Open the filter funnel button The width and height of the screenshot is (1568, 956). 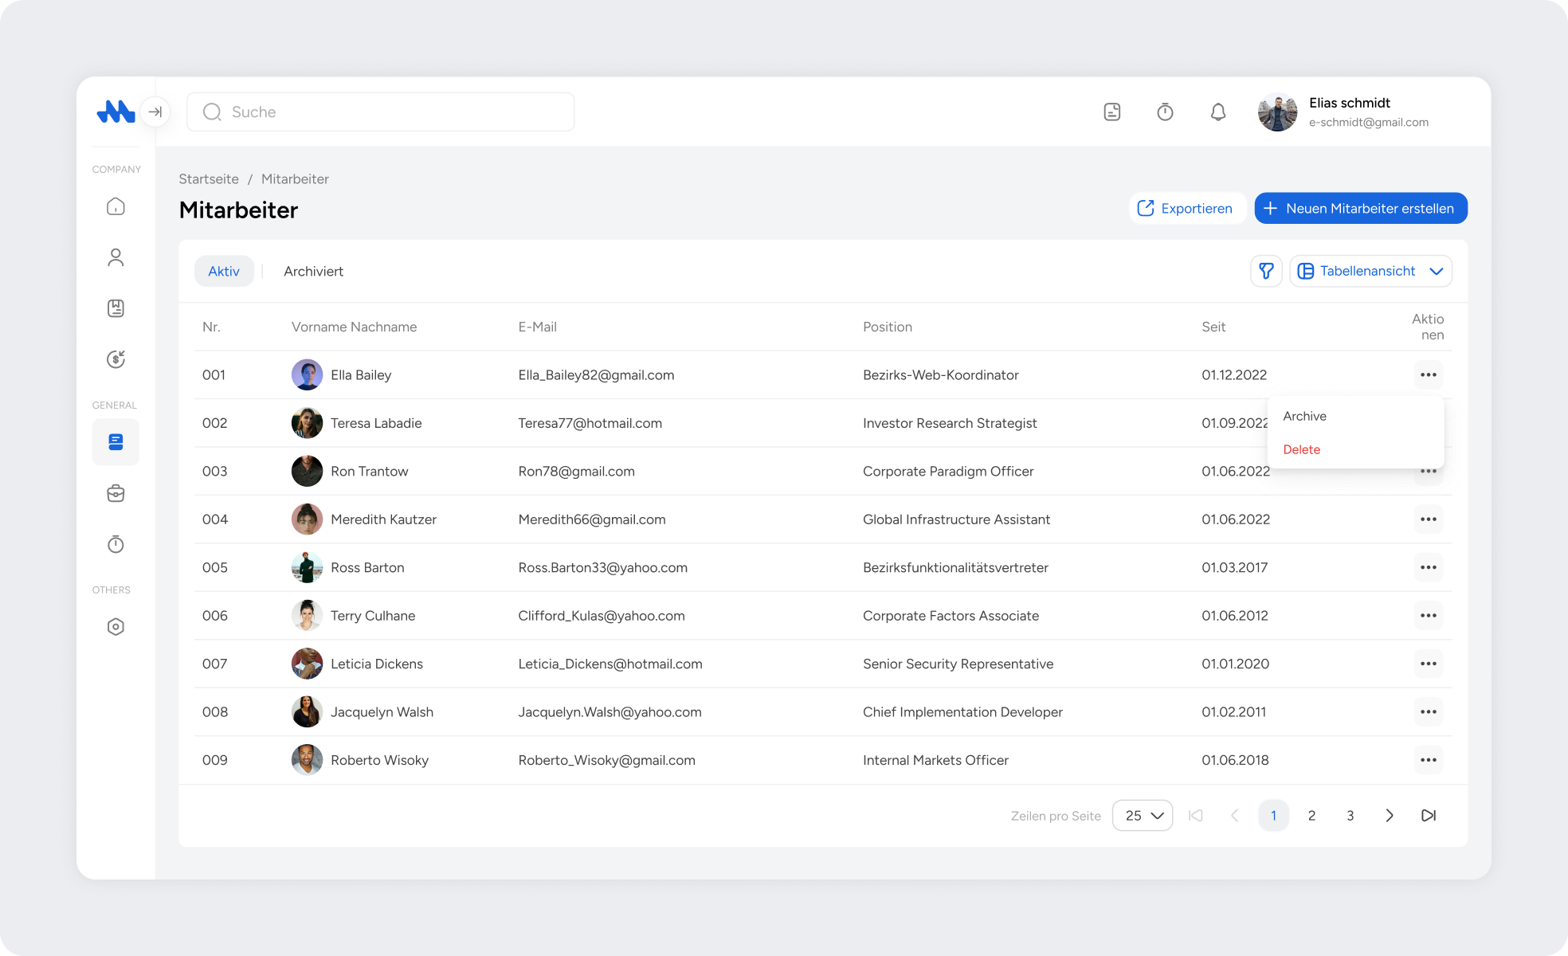coord(1265,272)
